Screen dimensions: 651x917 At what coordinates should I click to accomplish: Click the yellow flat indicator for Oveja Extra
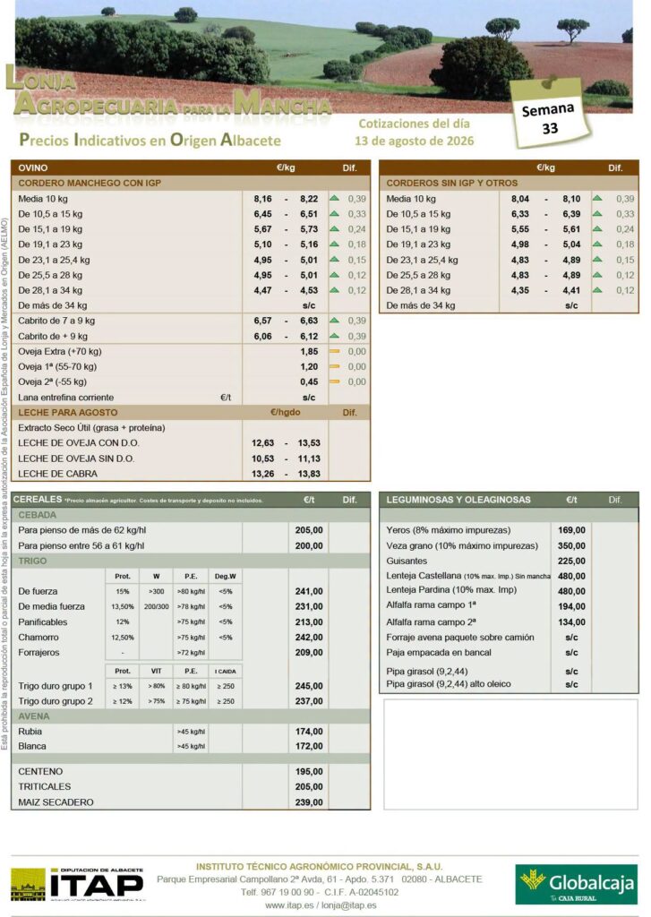point(335,351)
